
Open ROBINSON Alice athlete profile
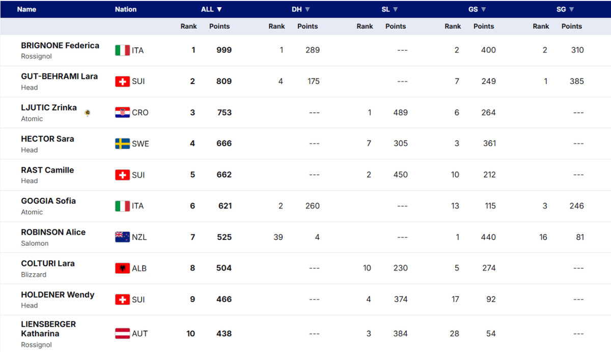[x=53, y=232]
